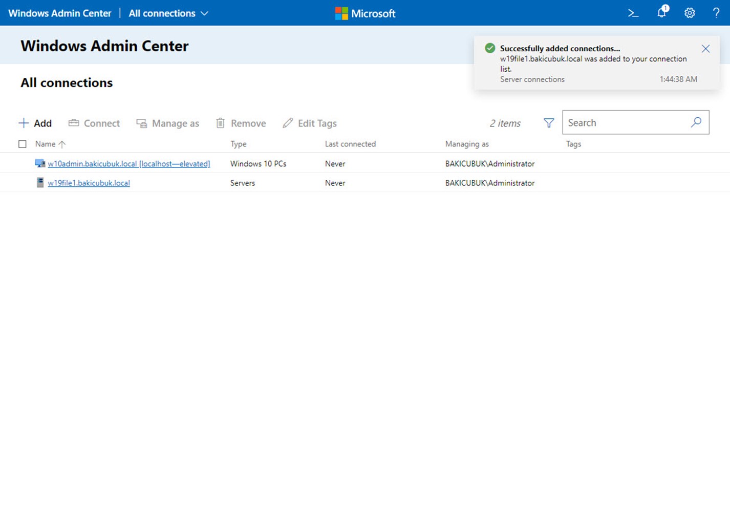Screen dimensions: 730x507
Task: Open the w19file1.bakicubuk.local connection link
Action: pos(89,183)
